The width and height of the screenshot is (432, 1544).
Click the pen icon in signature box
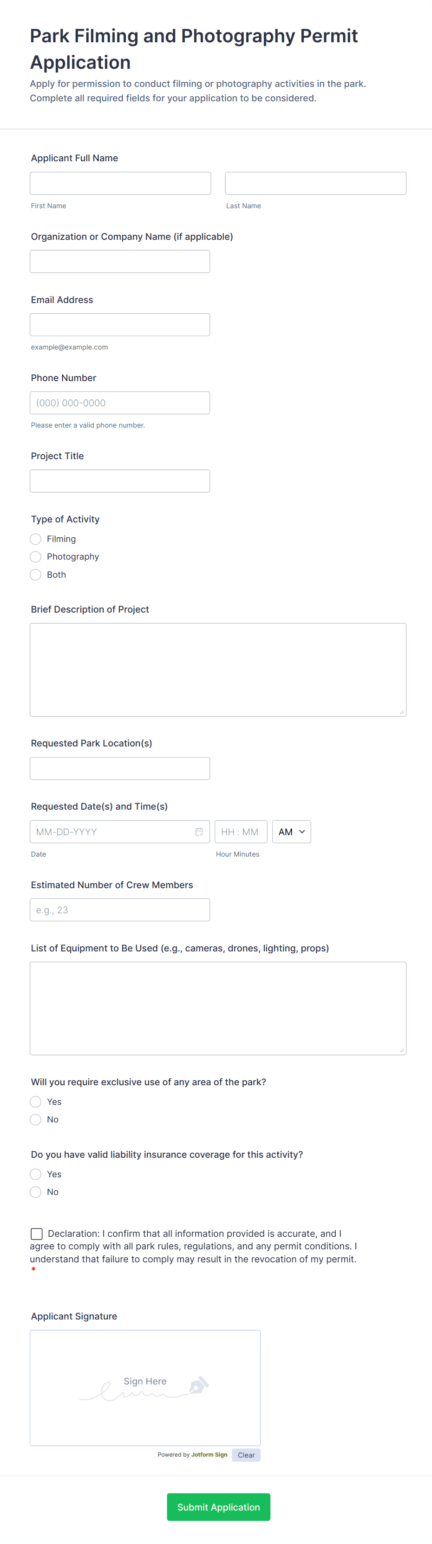[x=198, y=1385]
